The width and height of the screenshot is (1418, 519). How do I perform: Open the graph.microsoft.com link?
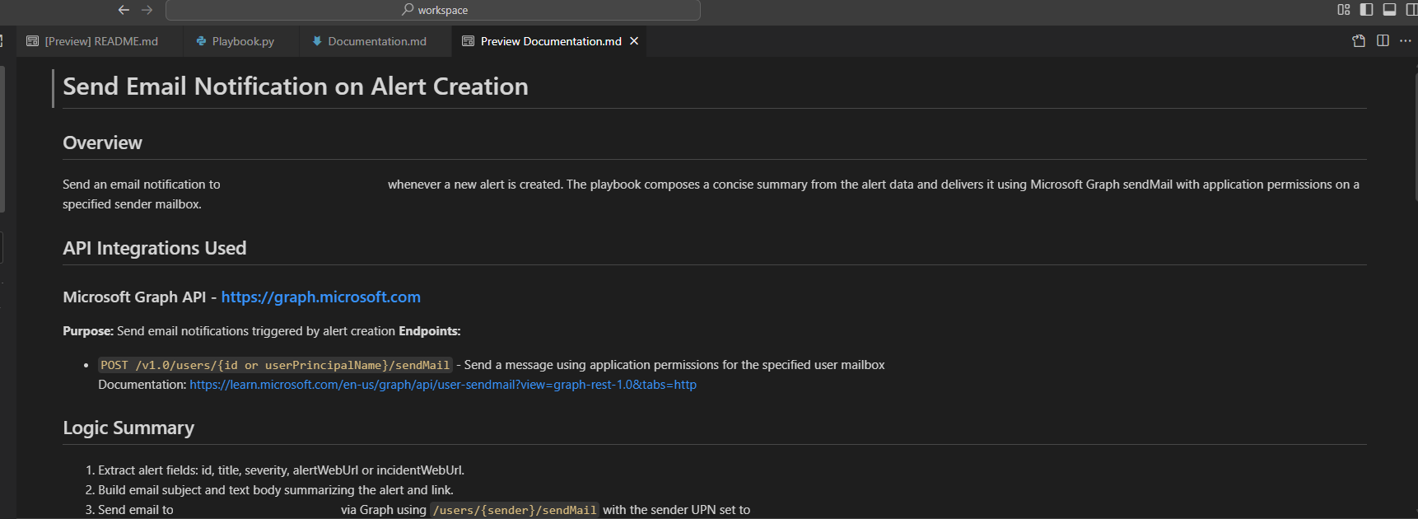[320, 297]
